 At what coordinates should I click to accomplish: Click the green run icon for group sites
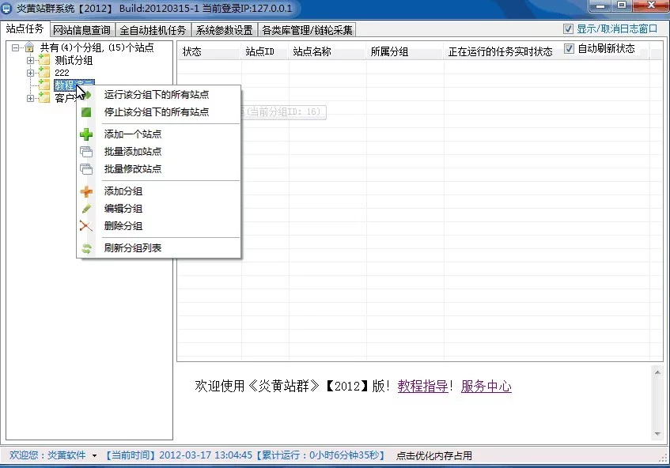point(87,95)
